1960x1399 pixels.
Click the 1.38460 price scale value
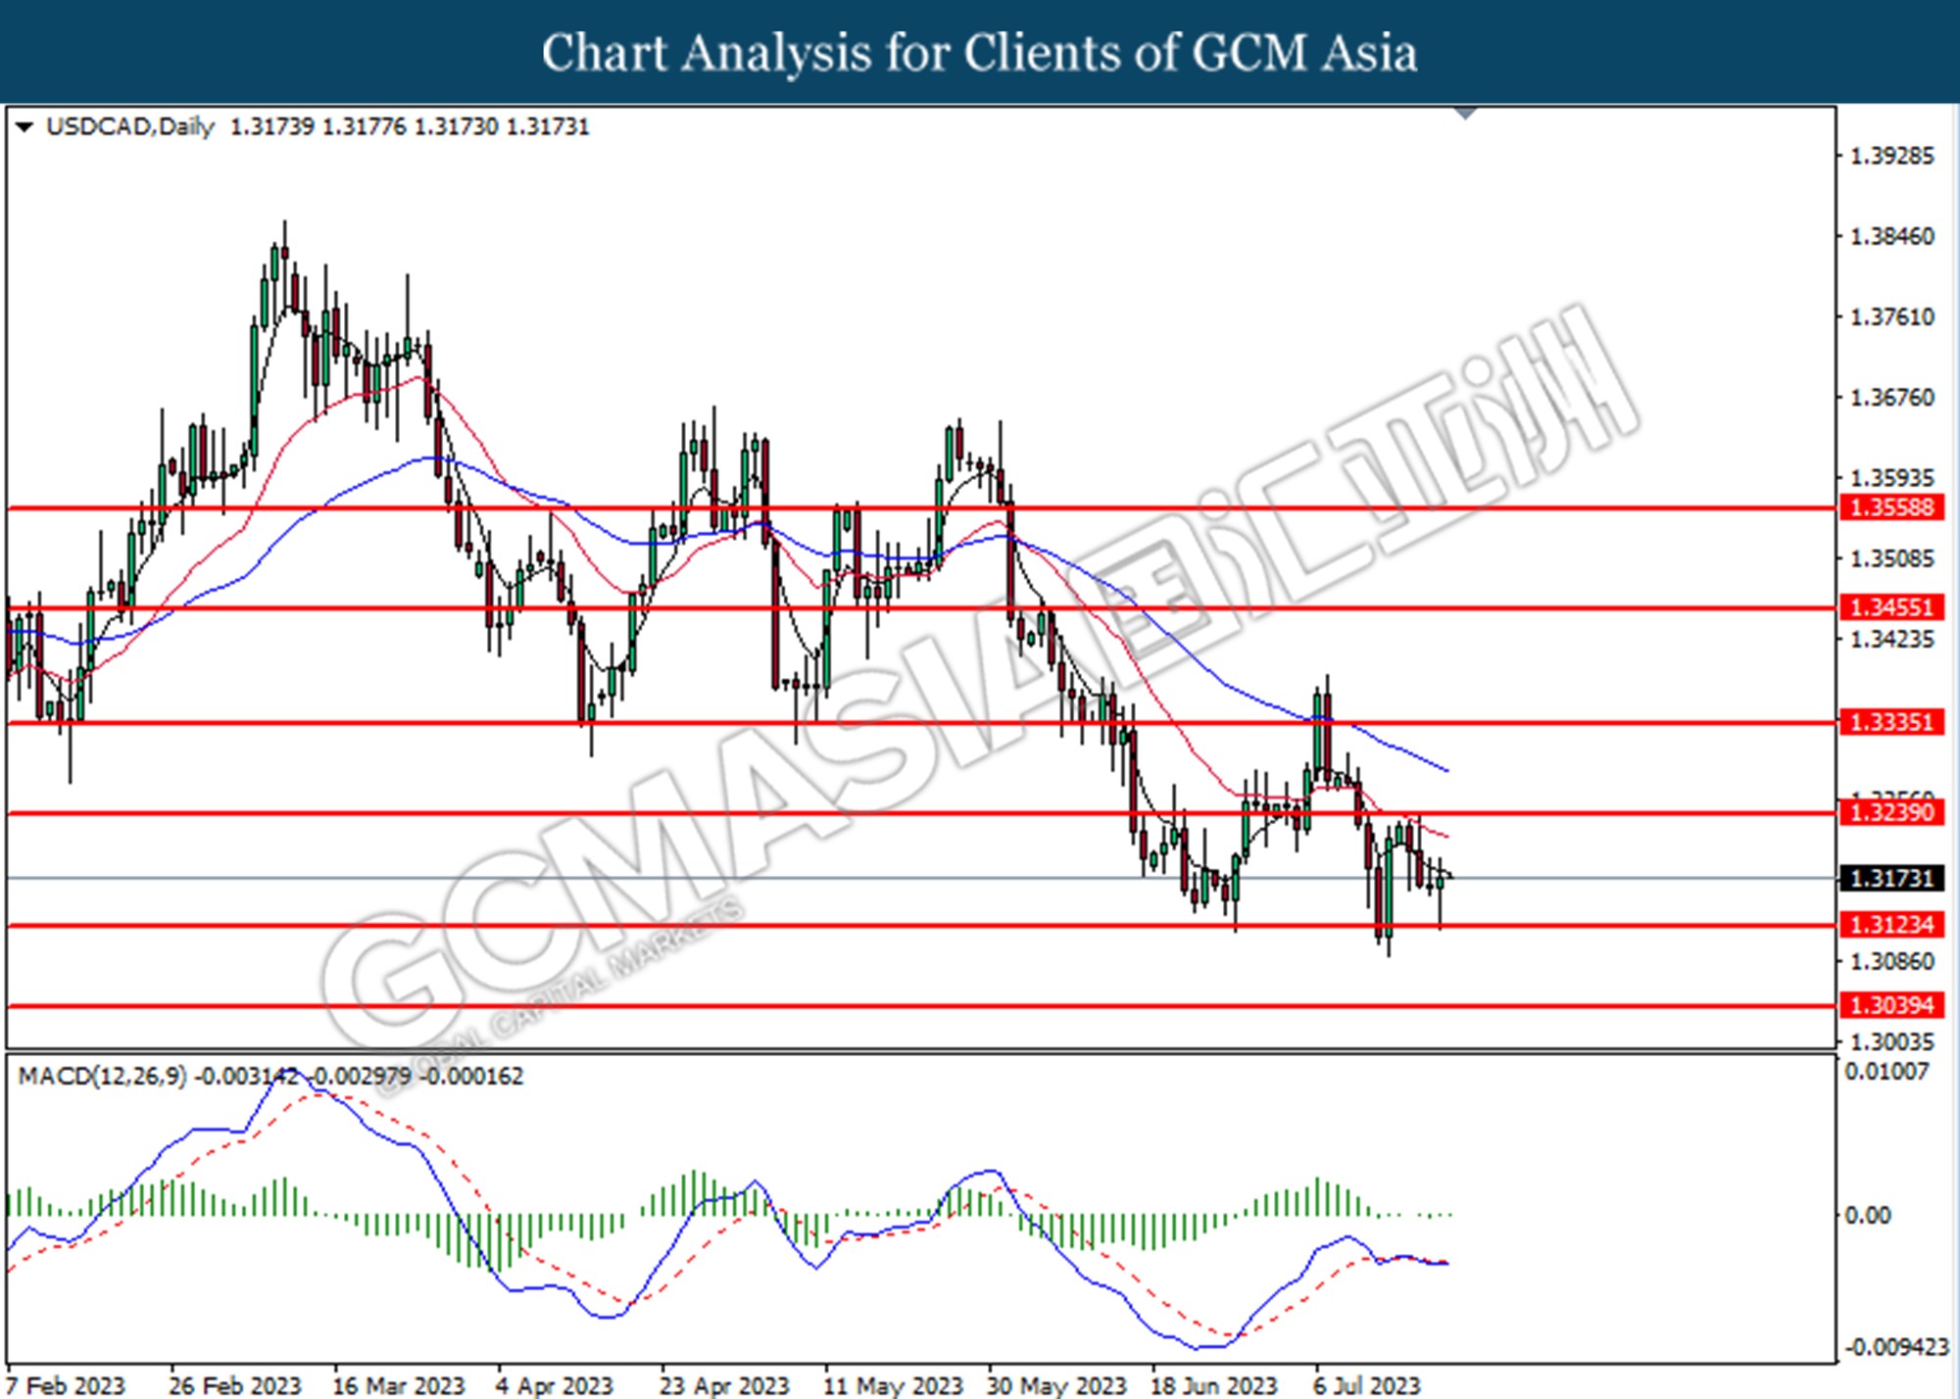point(1891,236)
